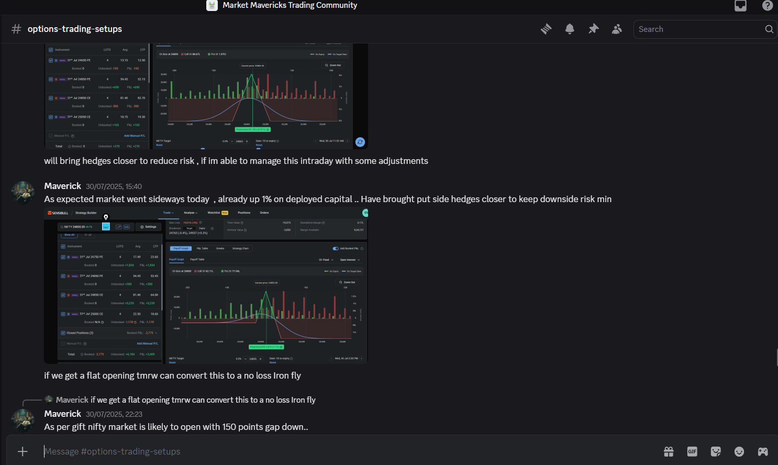Click Maverick username on the 15:40 message

(x=62, y=186)
